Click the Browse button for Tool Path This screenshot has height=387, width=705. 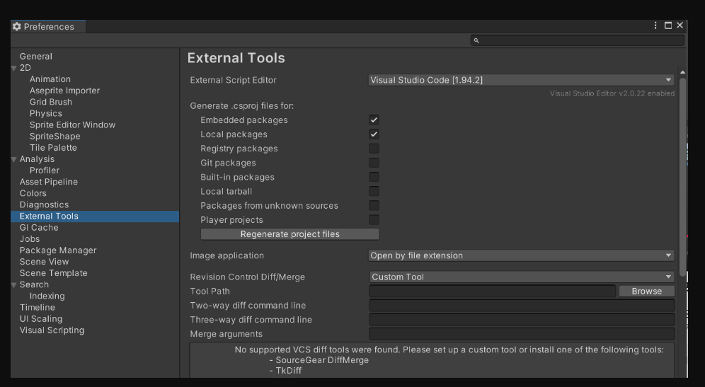click(x=646, y=291)
